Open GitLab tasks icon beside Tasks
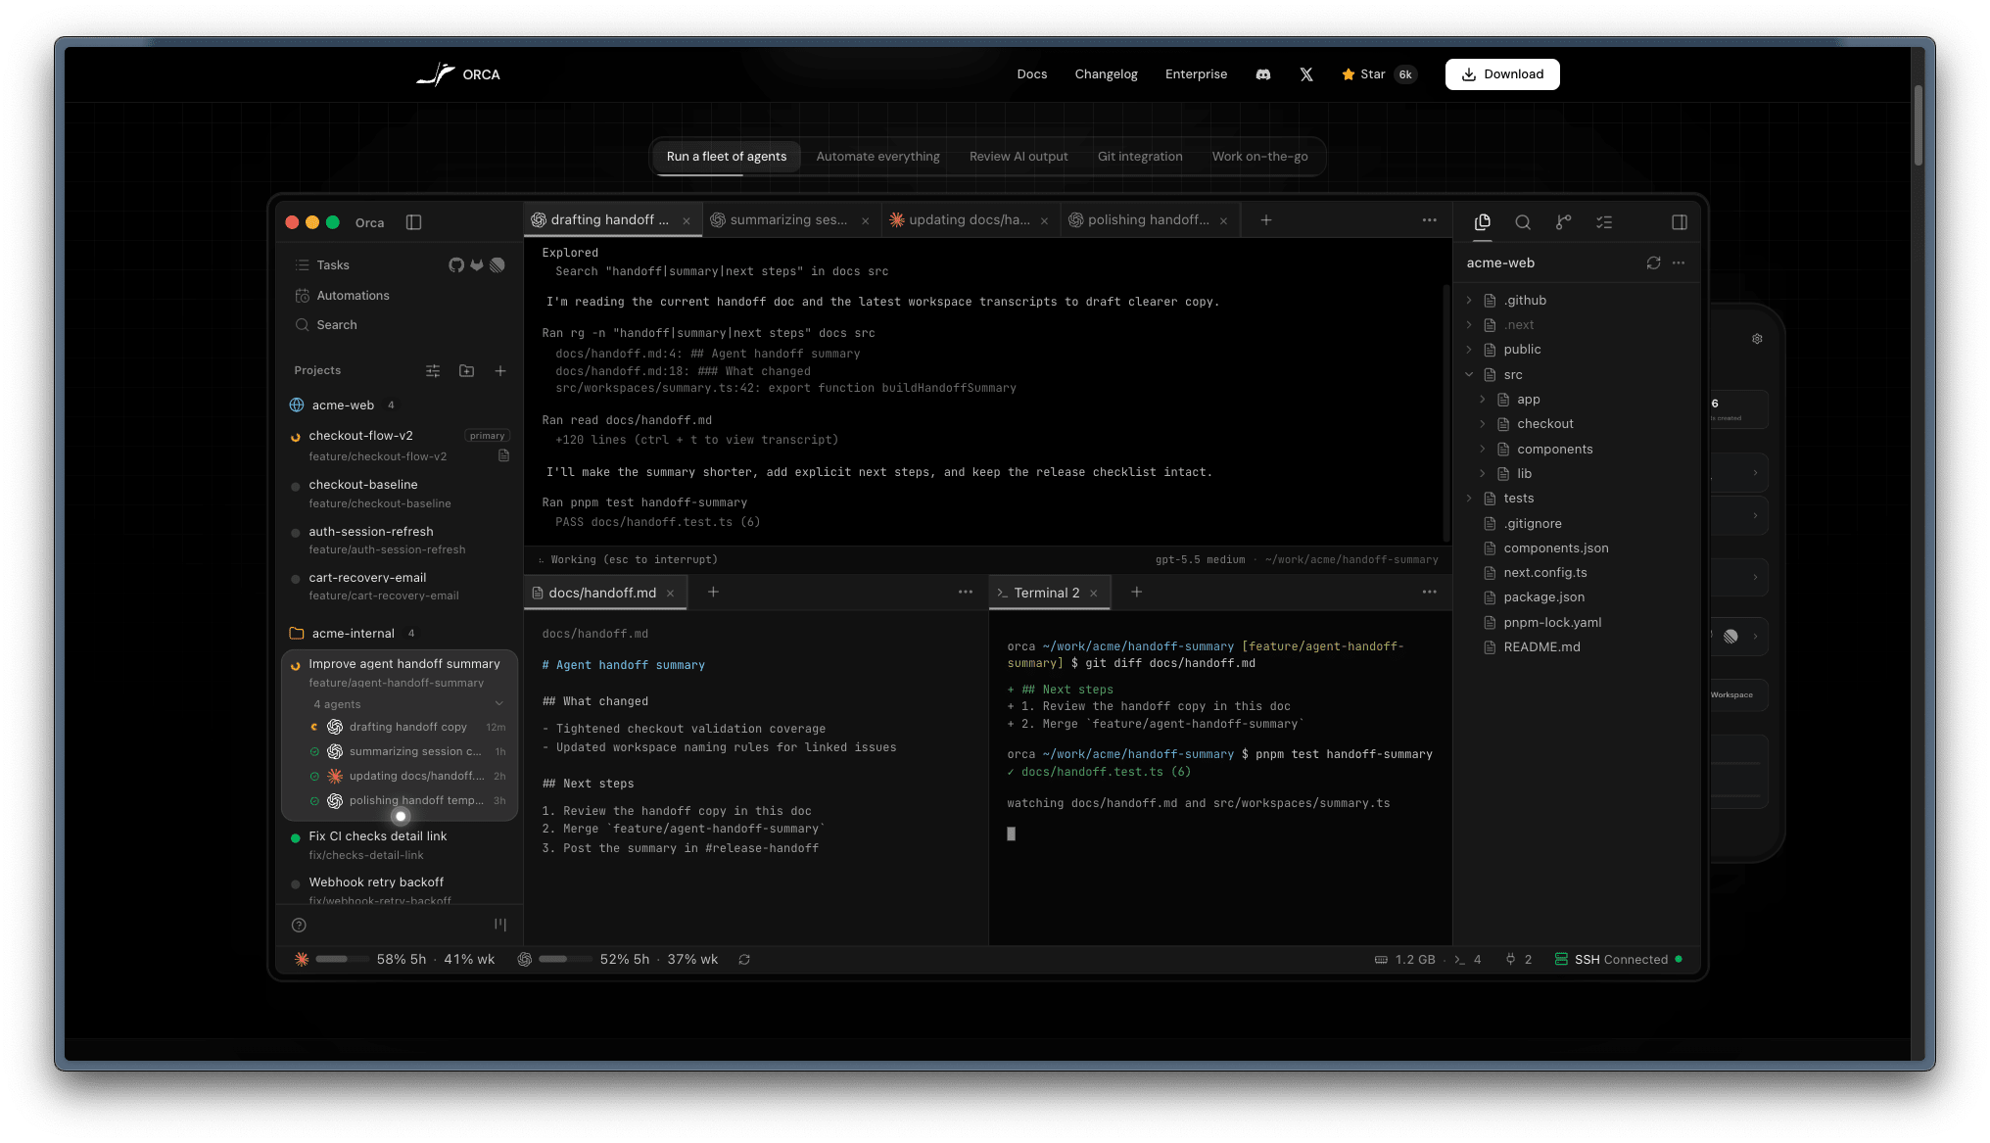 click(x=477, y=265)
